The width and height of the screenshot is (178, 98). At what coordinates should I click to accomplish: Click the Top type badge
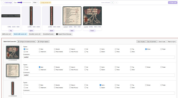pos(11,31)
